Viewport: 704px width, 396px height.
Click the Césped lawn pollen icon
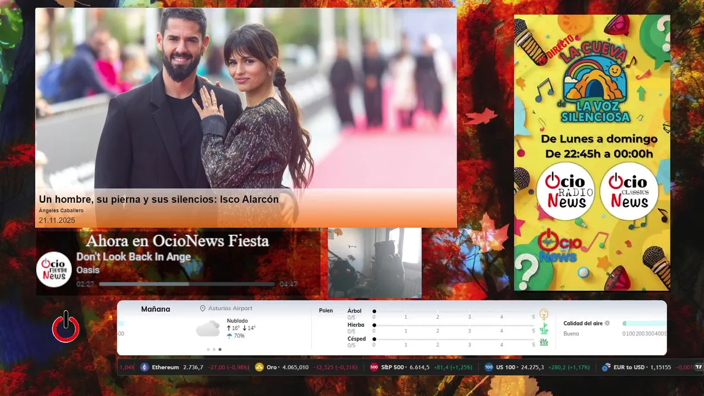tap(544, 342)
